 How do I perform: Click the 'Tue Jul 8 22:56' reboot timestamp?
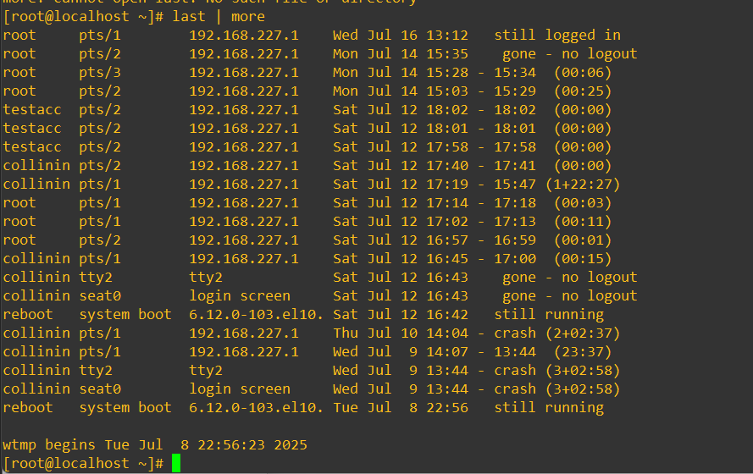coord(400,407)
